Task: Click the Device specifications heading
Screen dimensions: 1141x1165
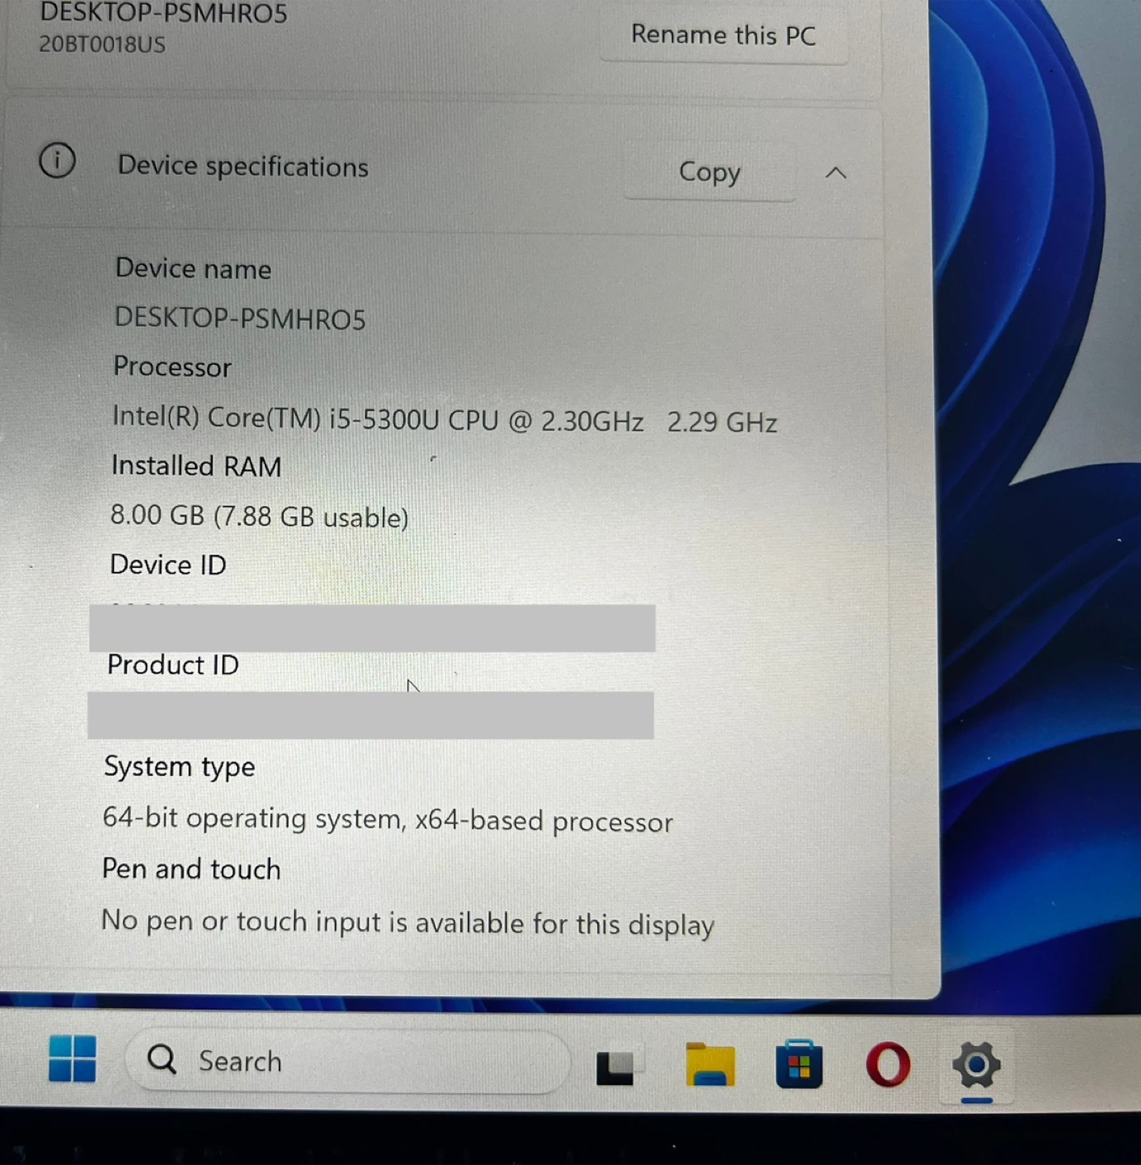Action: pyautogui.click(x=243, y=166)
